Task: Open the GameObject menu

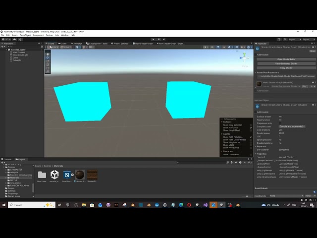Action: click(x=25, y=35)
